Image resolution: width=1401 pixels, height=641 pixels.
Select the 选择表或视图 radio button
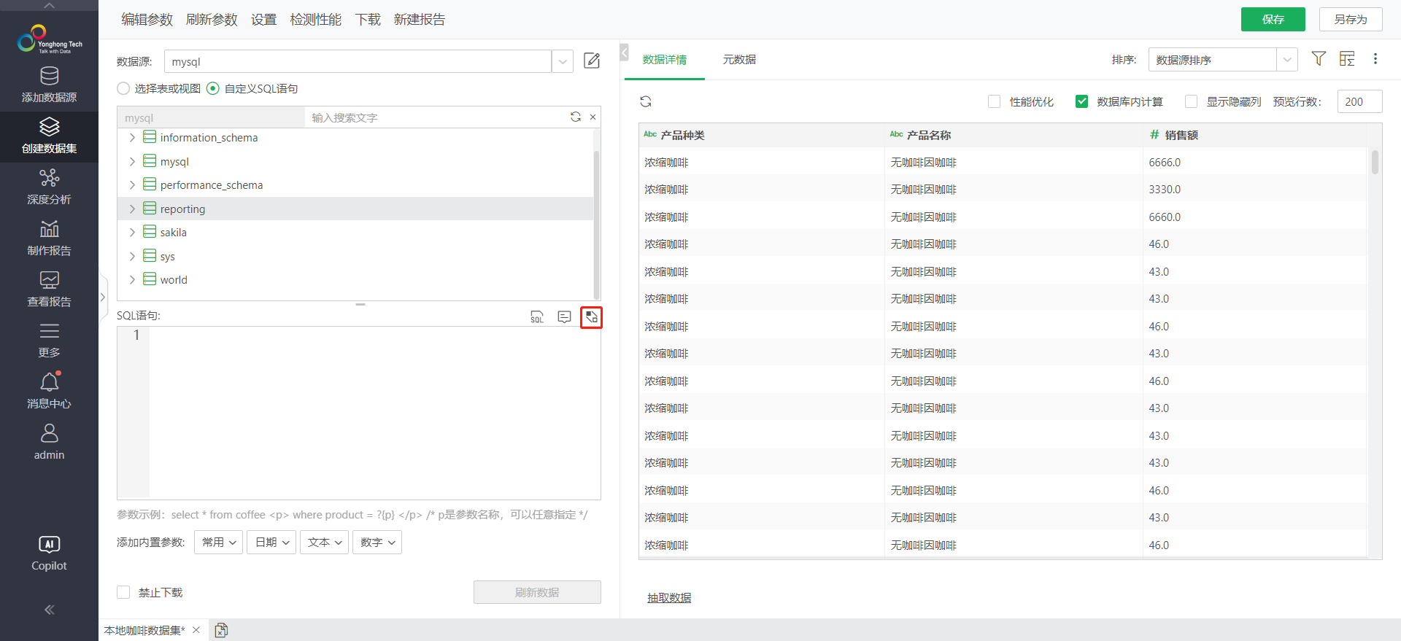[123, 88]
